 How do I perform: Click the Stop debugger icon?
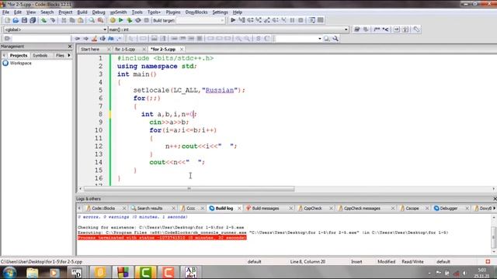coord(301,20)
